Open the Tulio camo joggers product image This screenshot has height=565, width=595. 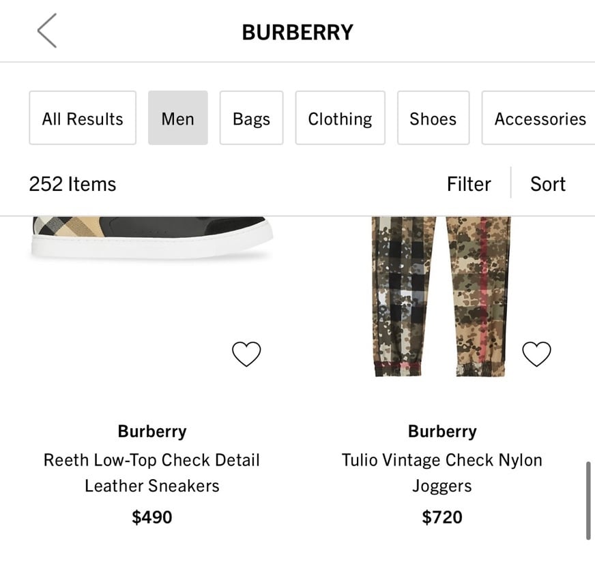[x=441, y=296]
